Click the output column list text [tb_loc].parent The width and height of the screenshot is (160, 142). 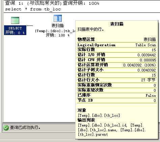(x=93, y=135)
